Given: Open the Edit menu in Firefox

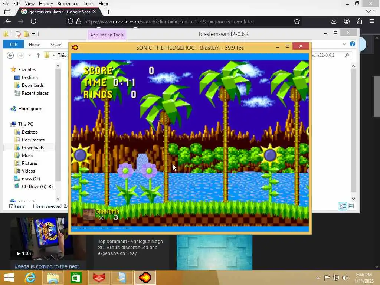Looking at the screenshot, I should click(x=17, y=4).
